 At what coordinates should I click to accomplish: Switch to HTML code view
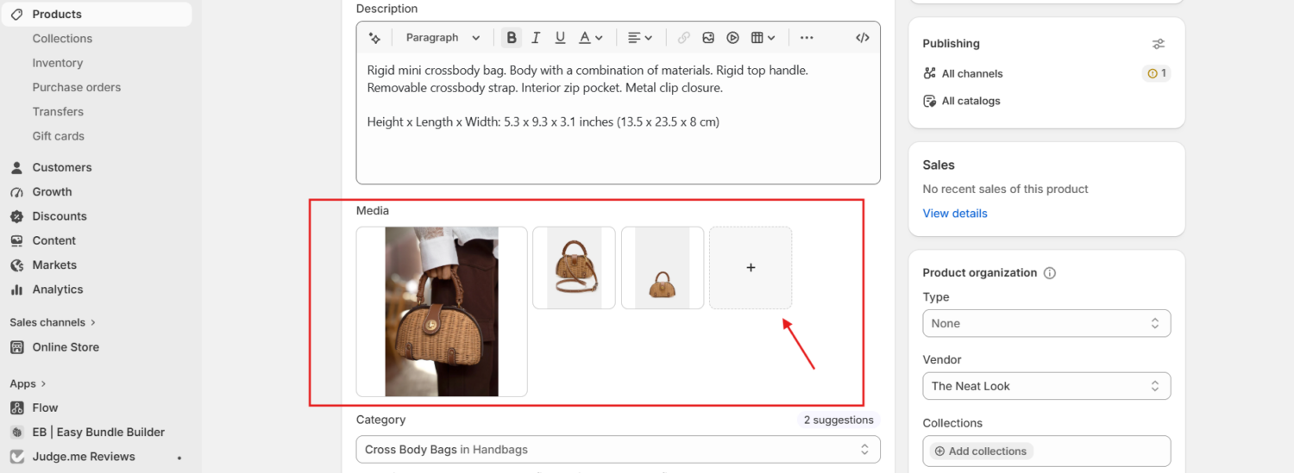coord(862,38)
